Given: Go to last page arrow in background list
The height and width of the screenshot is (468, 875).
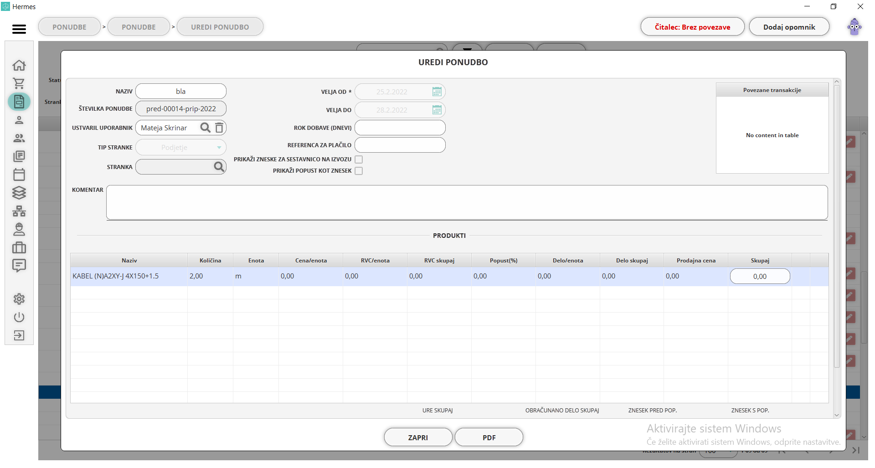Looking at the screenshot, I should point(855,450).
